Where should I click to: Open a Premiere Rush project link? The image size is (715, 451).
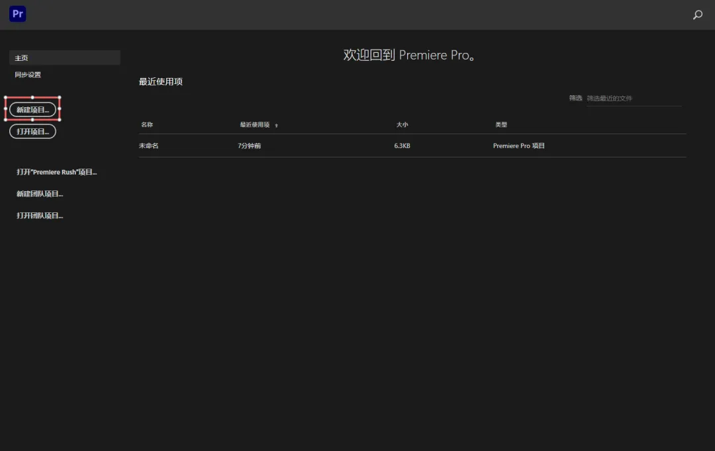56,172
